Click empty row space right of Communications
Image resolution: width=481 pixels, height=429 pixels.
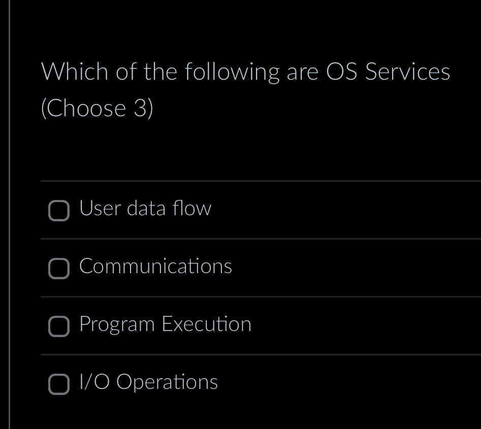[x=356, y=268]
